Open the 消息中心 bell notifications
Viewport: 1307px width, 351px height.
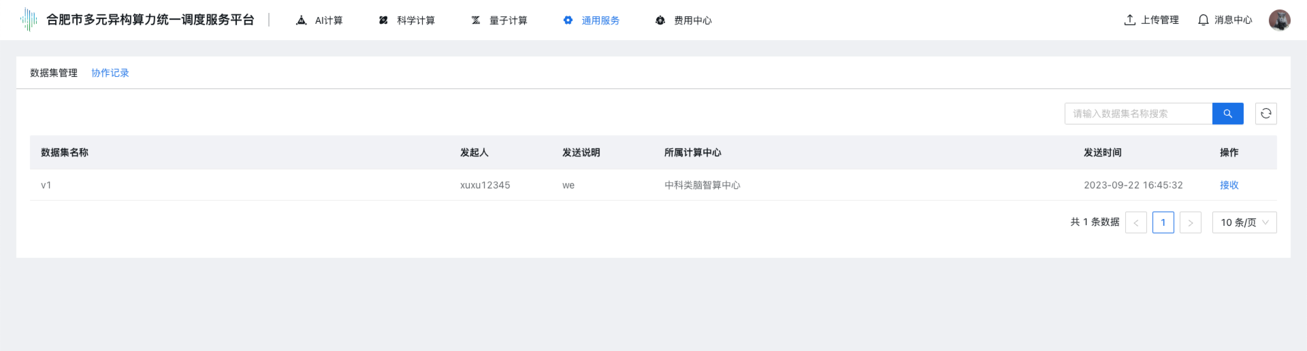click(1225, 20)
